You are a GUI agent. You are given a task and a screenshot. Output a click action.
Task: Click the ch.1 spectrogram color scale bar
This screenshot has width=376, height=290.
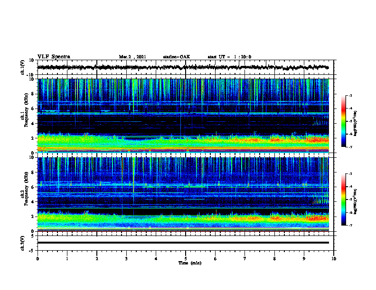(344, 121)
